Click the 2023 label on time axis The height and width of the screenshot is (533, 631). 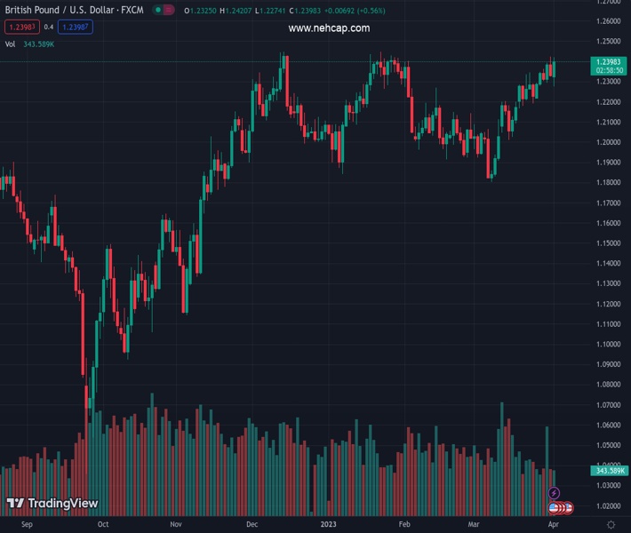(x=330, y=525)
